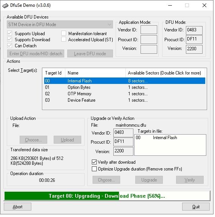Image resolution: width=215 pixels, height=217 pixels.
Task: Click the Target Id column header
Action: [x=54, y=73]
